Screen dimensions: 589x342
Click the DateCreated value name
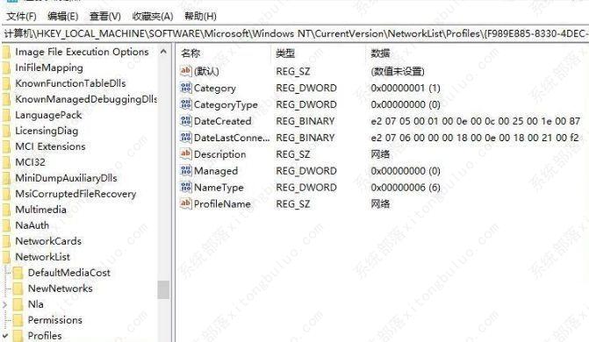point(223,121)
